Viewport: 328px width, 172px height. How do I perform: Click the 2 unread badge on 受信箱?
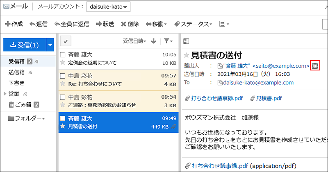pyautogui.click(x=30, y=61)
